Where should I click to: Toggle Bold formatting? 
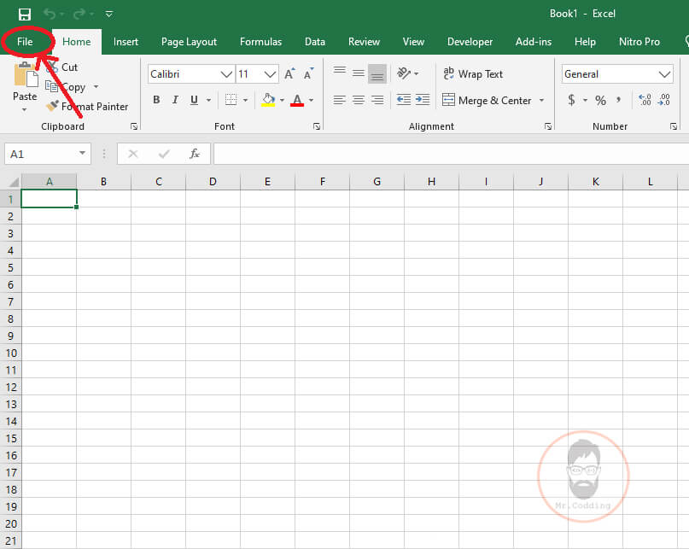(156, 100)
